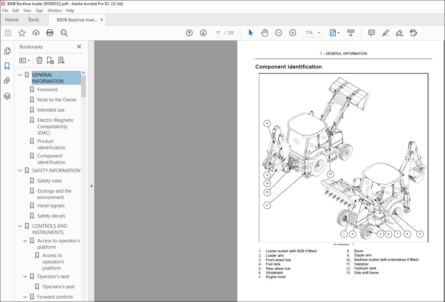Click new bookmark icon in Bookmarks panel
Screen dimensions: 445x302
pyautogui.click(x=50, y=60)
